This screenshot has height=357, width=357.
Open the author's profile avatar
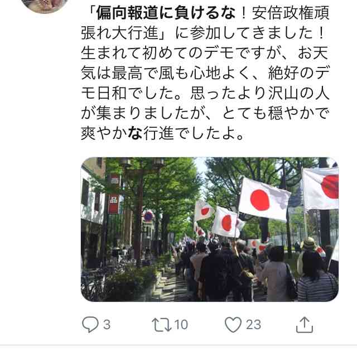(x=45, y=6)
